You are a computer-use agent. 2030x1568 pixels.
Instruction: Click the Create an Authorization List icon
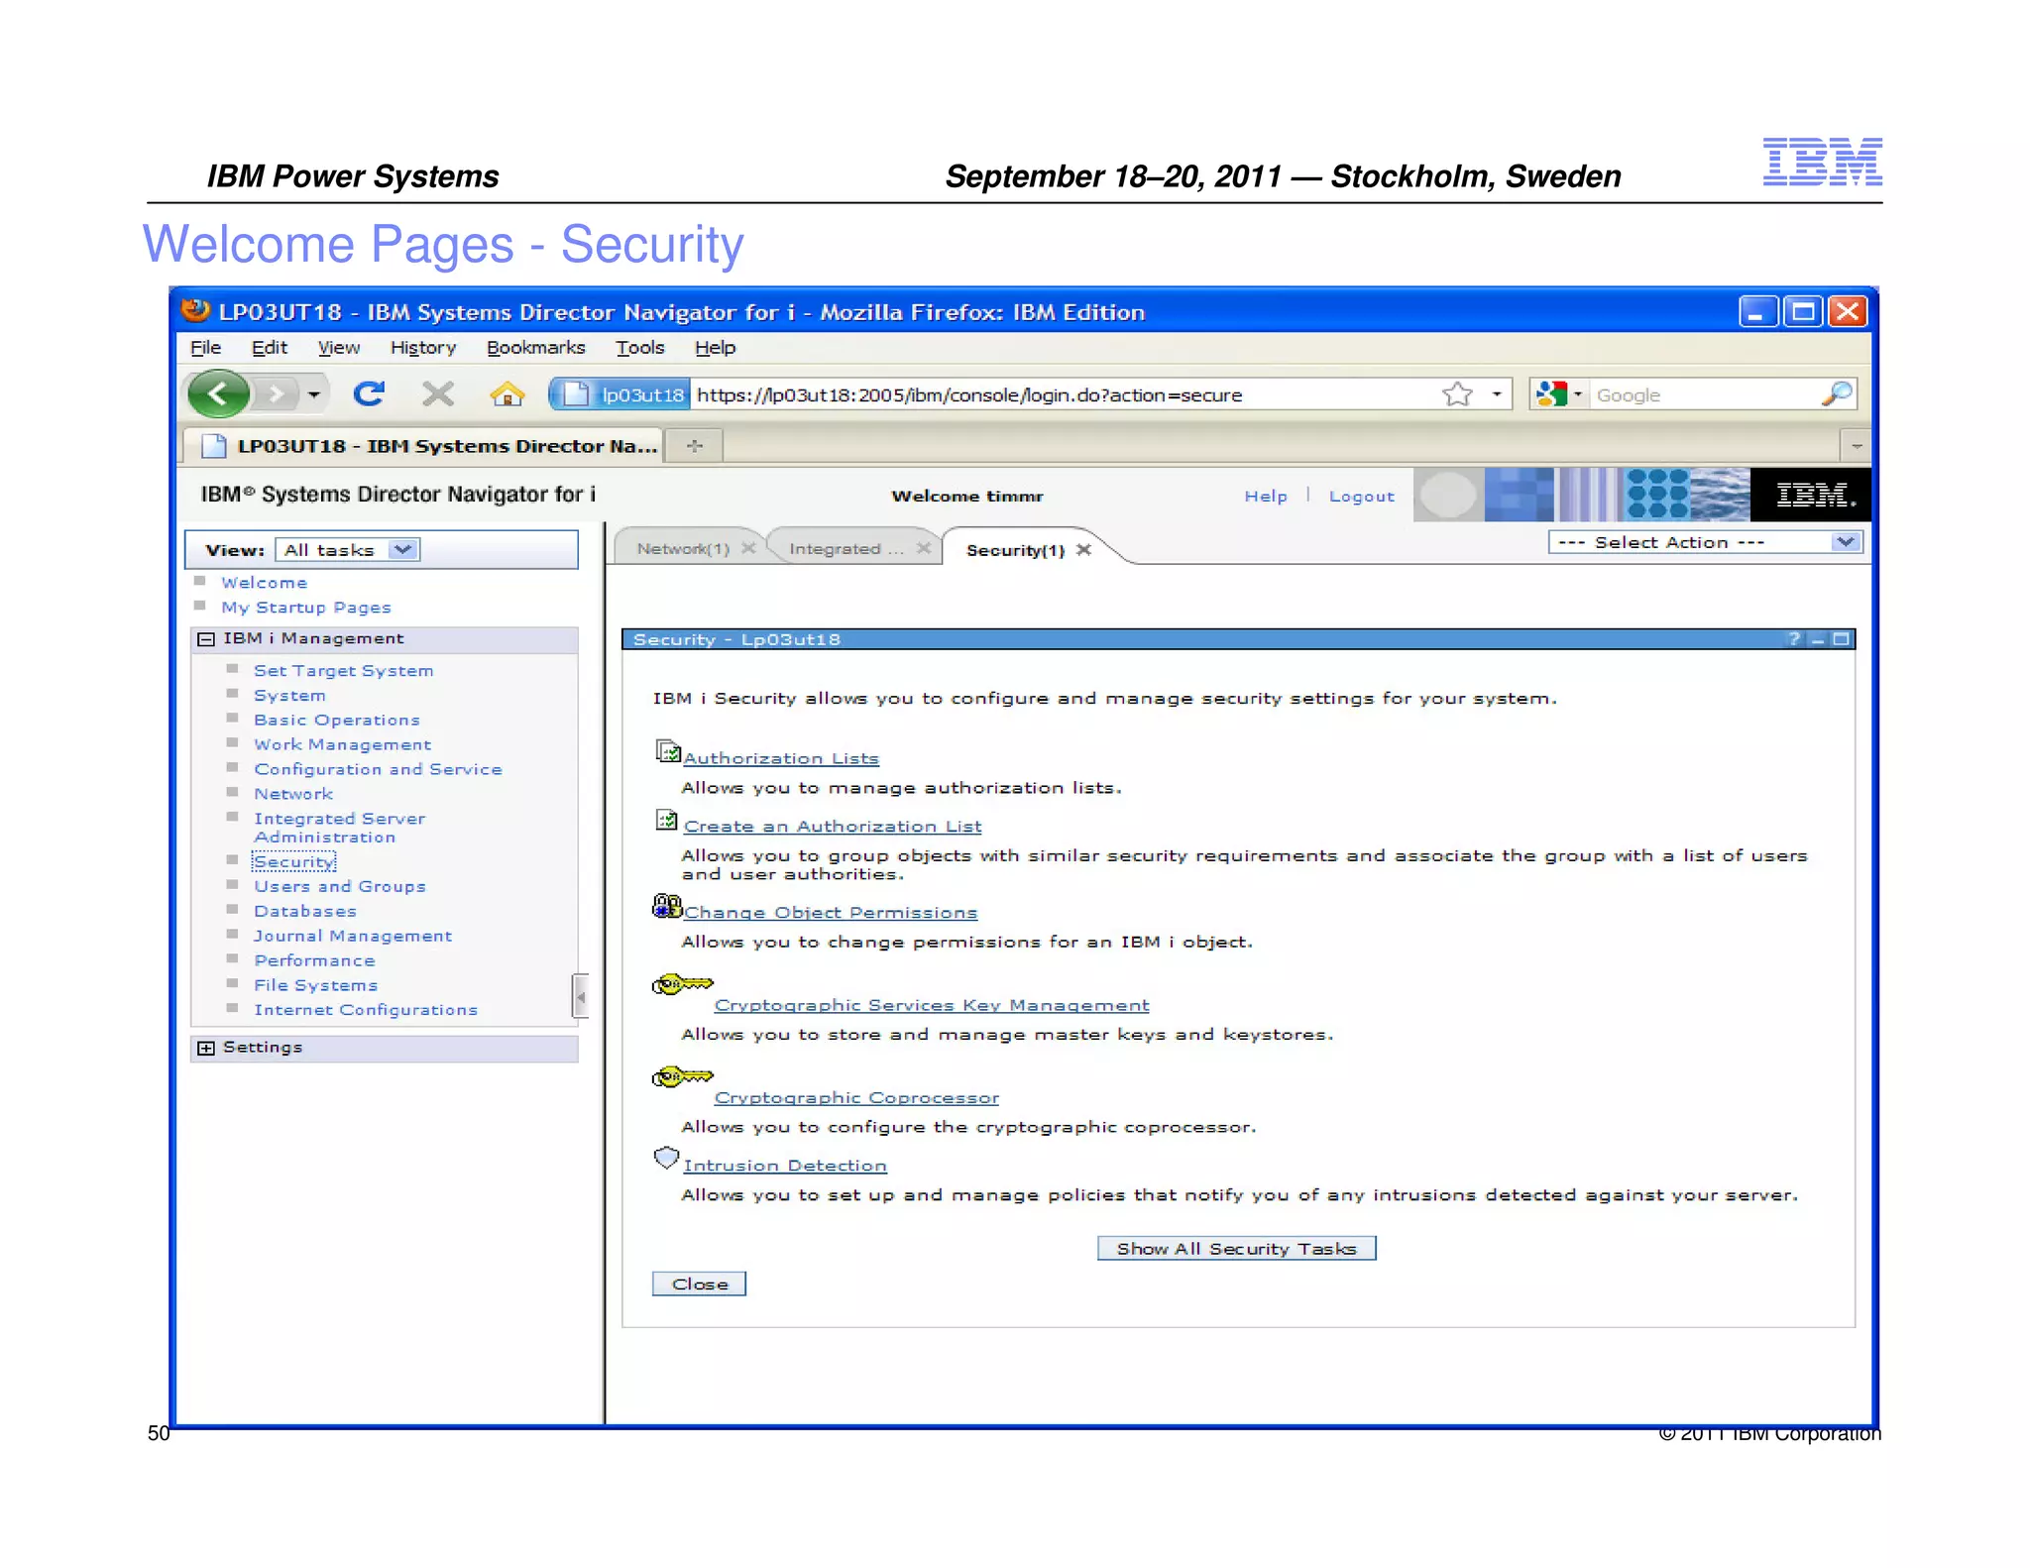click(x=666, y=820)
